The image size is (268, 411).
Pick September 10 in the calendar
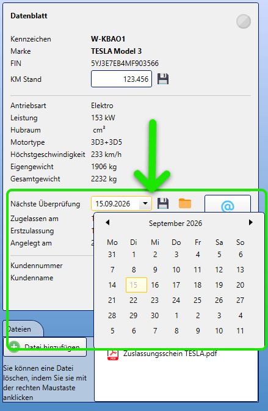pos(176,269)
